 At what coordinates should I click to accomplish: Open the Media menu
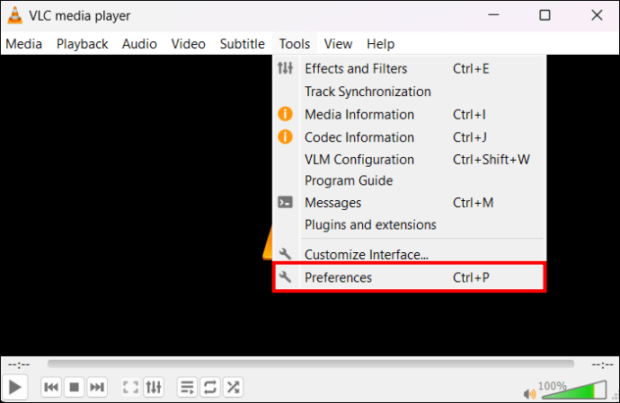point(23,43)
